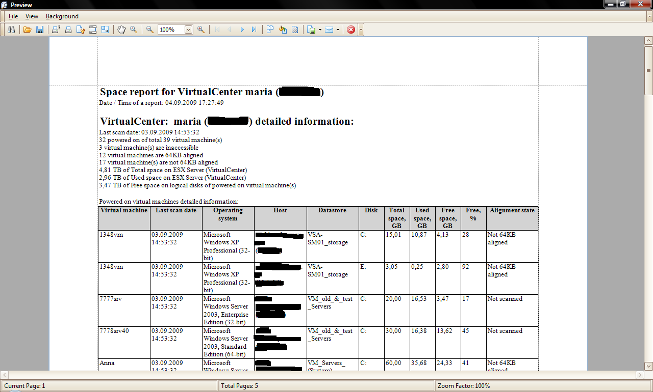Viewport: 653px width, 392px height.
Task: Click the Quick Print printer icon
Action: [68, 30]
